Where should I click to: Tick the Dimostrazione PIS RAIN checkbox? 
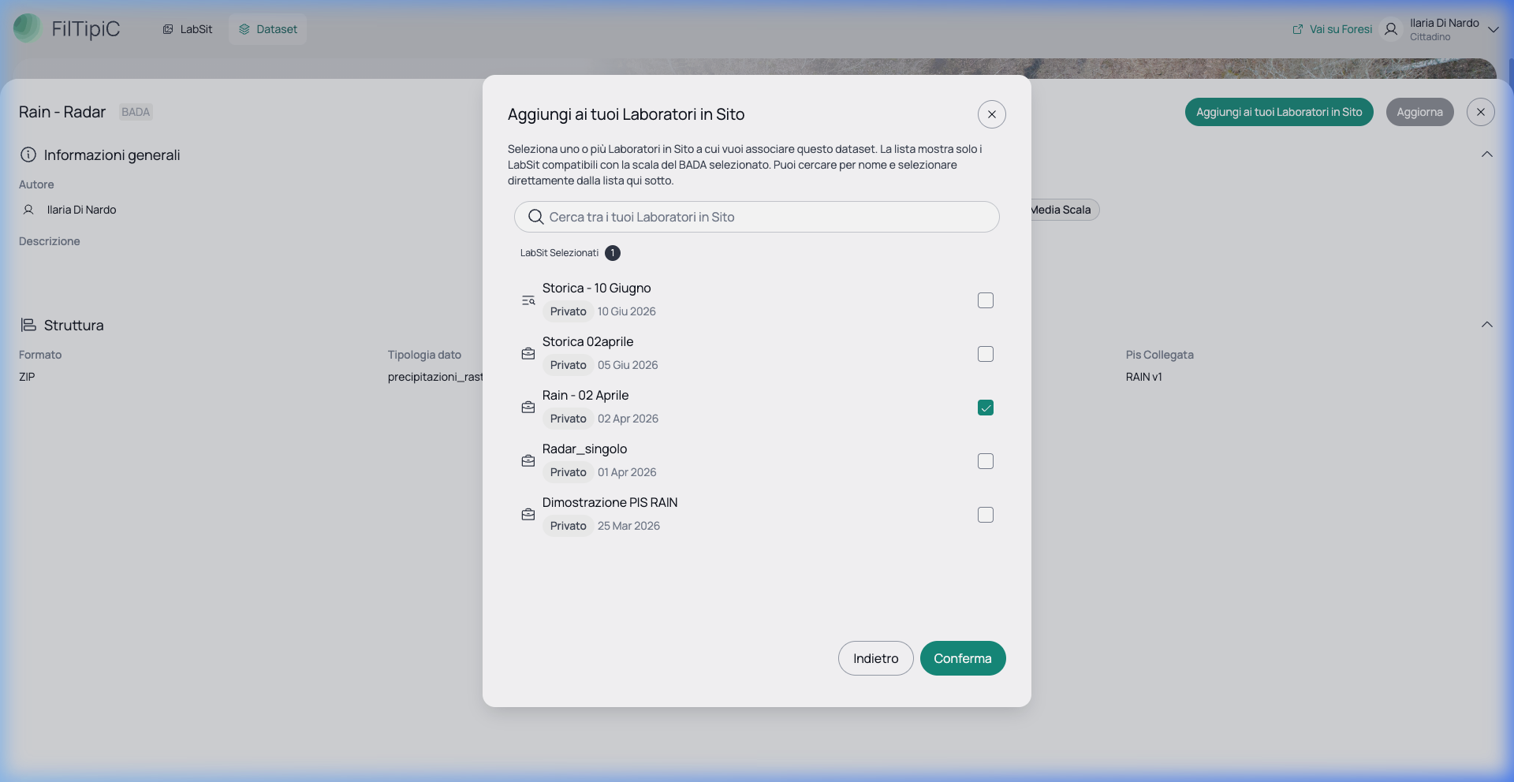[x=986, y=515]
